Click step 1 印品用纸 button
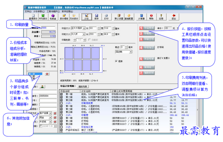The height and width of the screenshot is (142, 223). (147, 28)
